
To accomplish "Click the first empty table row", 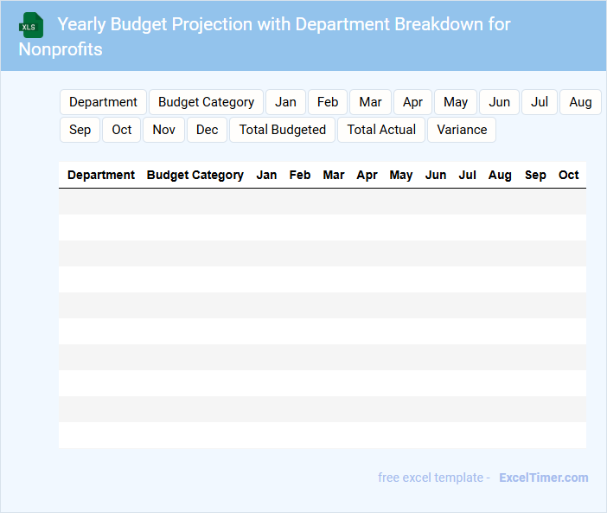I will [x=322, y=202].
